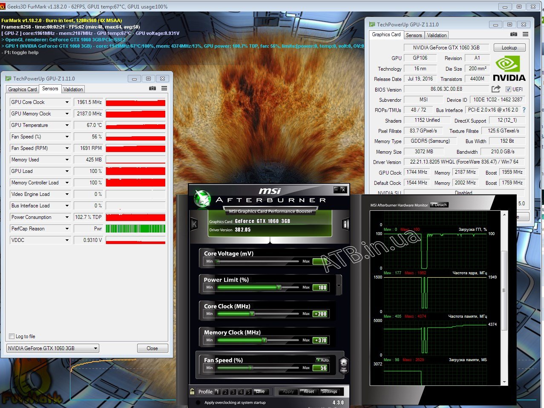Open Sensors tab in right GPU-Z window
Screen dimensions: 544x408
coord(414,35)
